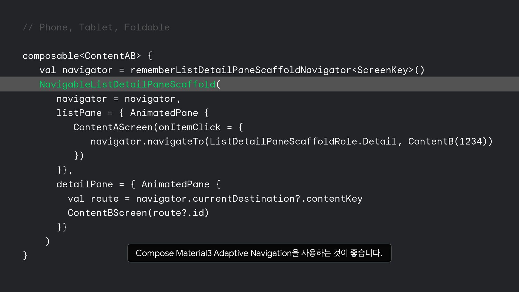Click the Korean caption about Adaptive Navigation
The height and width of the screenshot is (292, 519).
coord(259,253)
